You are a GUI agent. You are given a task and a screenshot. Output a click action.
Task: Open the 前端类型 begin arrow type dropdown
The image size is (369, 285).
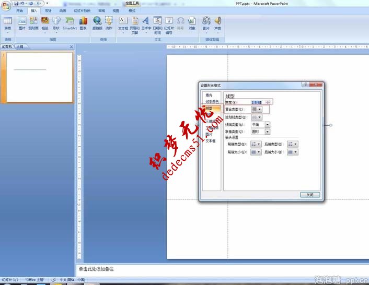tap(256, 145)
